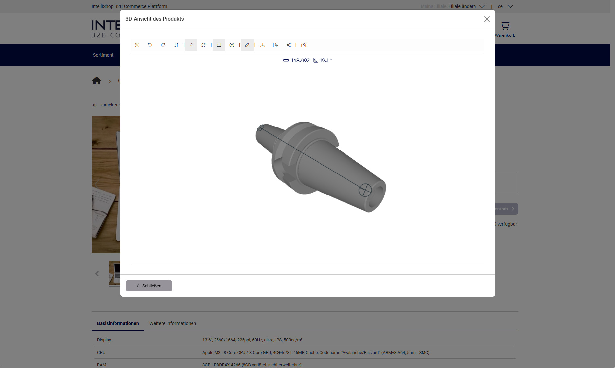Rotate model clockwise with the right rotate icon
The width and height of the screenshot is (615, 368).
tap(163, 45)
